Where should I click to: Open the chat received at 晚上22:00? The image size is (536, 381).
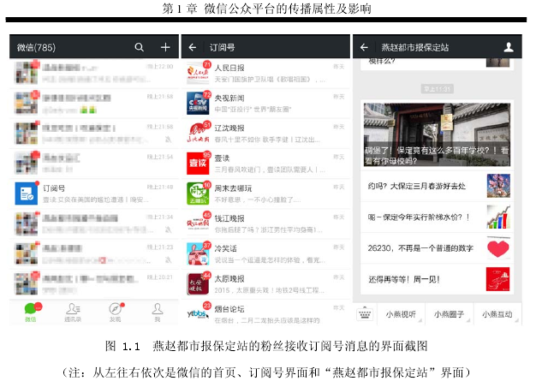click(x=94, y=73)
